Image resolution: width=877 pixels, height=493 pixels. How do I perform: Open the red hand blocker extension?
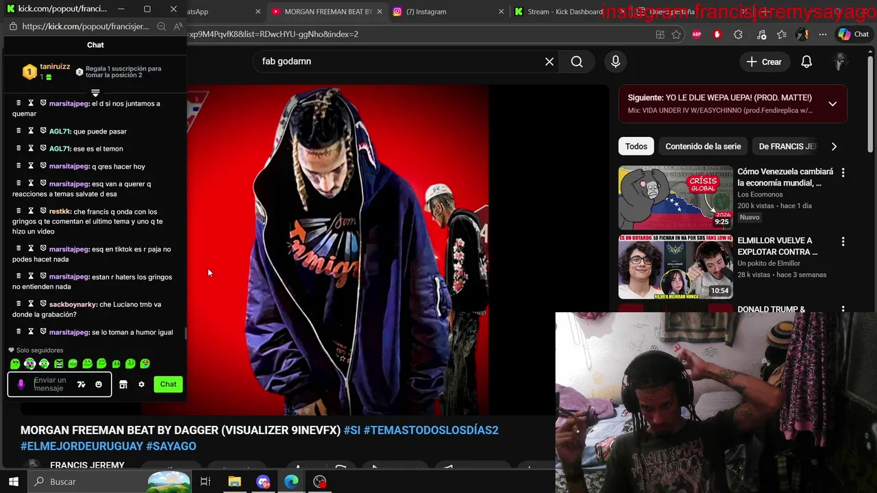point(717,34)
